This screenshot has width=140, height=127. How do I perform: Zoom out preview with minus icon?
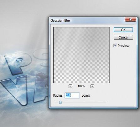70,86
